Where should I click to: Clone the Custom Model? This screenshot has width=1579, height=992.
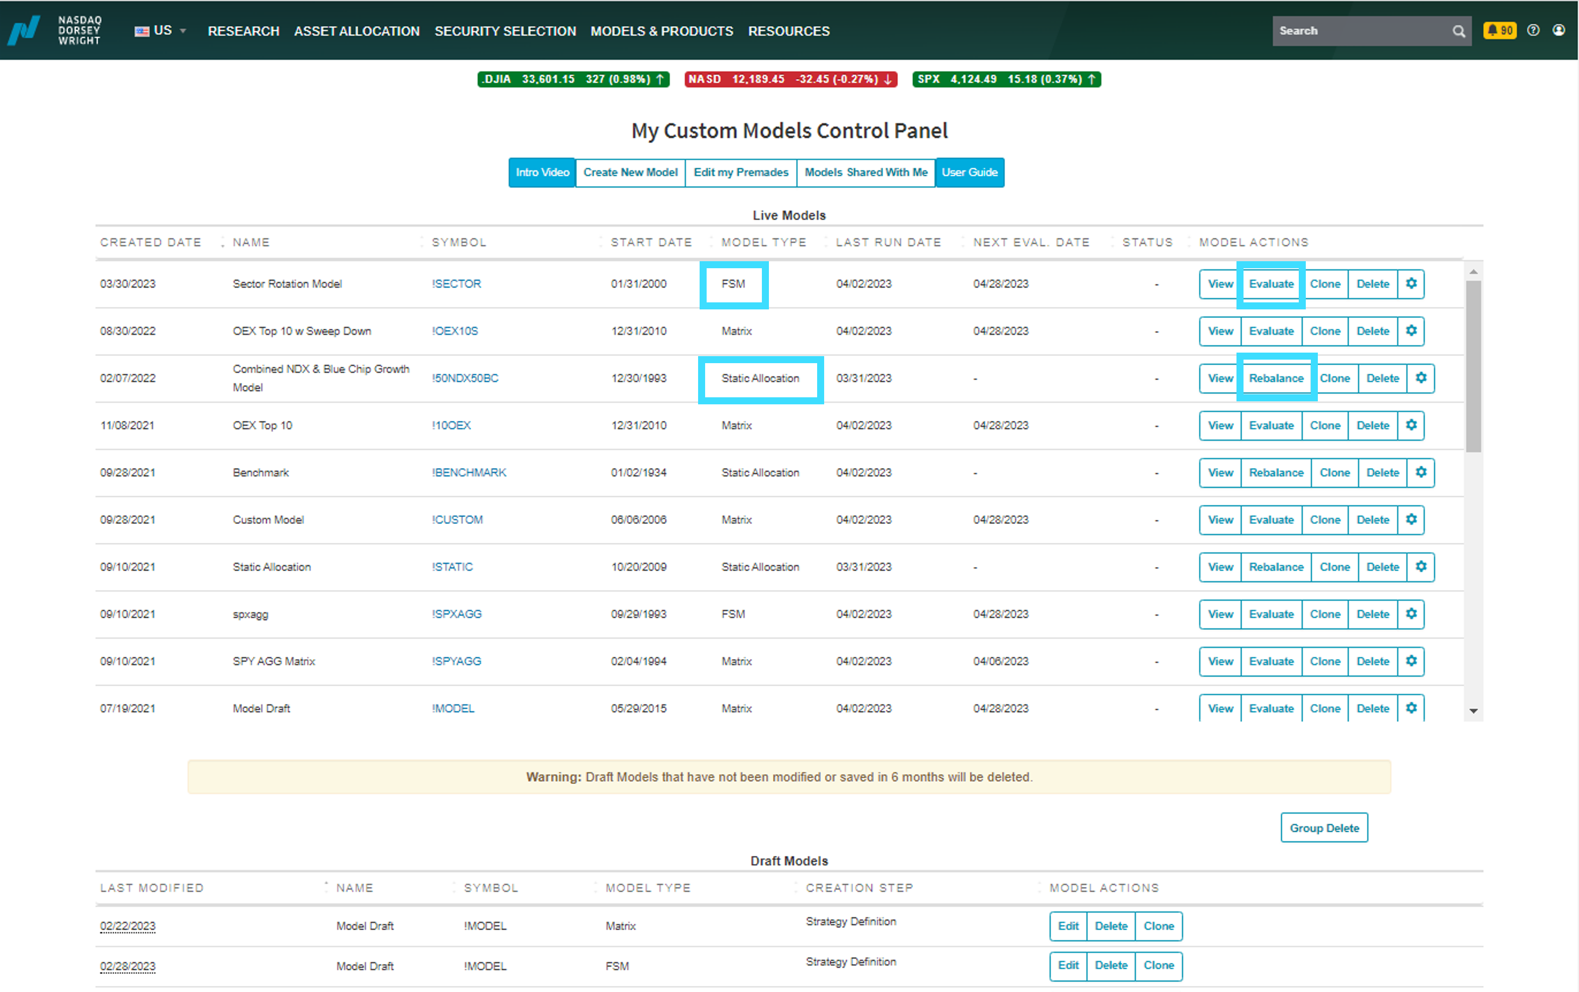1324,519
